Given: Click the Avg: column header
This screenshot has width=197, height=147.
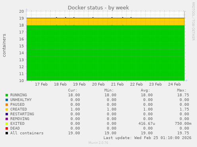Looking at the screenshot, I should [145, 90].
